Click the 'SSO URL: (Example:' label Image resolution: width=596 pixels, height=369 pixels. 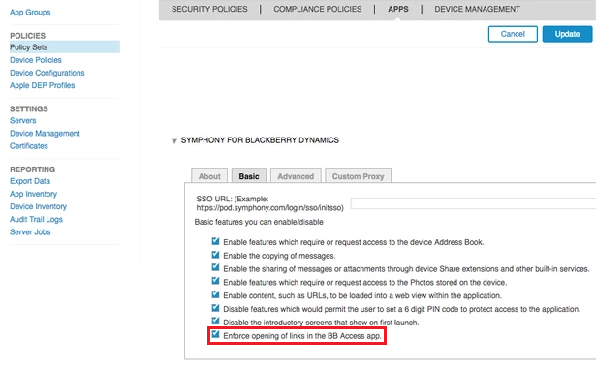pos(233,199)
